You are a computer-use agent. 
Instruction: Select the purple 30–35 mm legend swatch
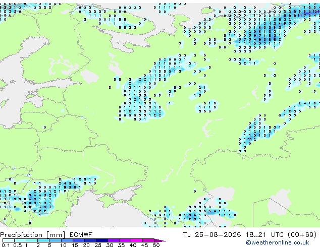click(x=114, y=240)
